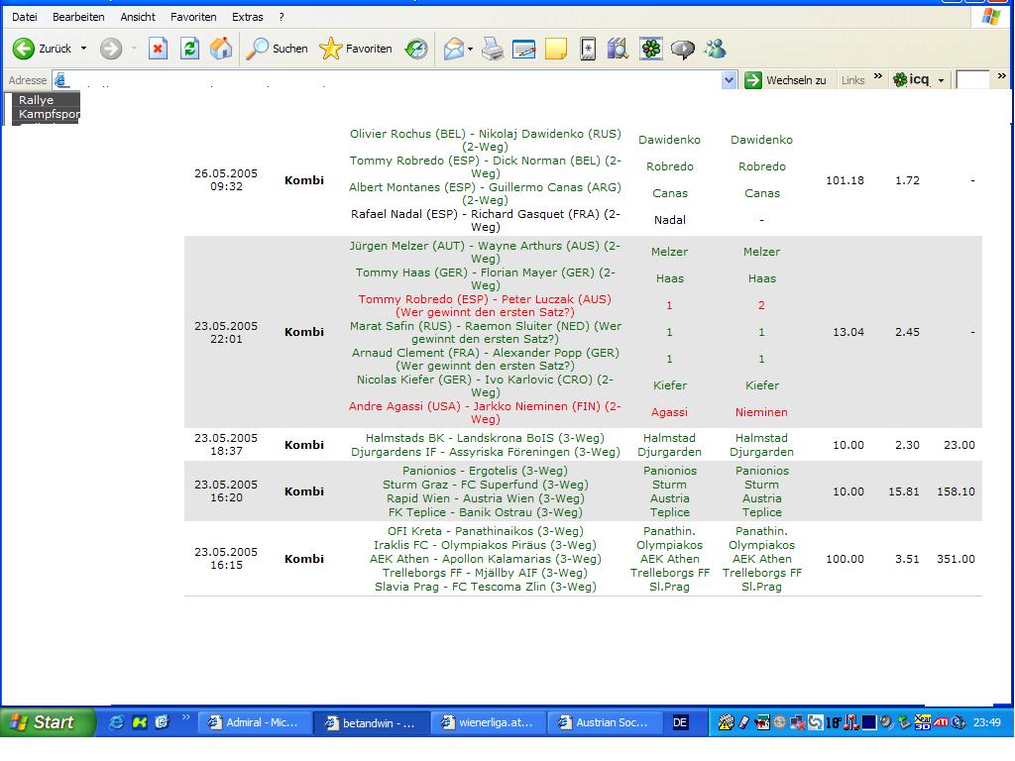
Task: Switch to wienerliga.at taskbar window
Action: point(487,722)
